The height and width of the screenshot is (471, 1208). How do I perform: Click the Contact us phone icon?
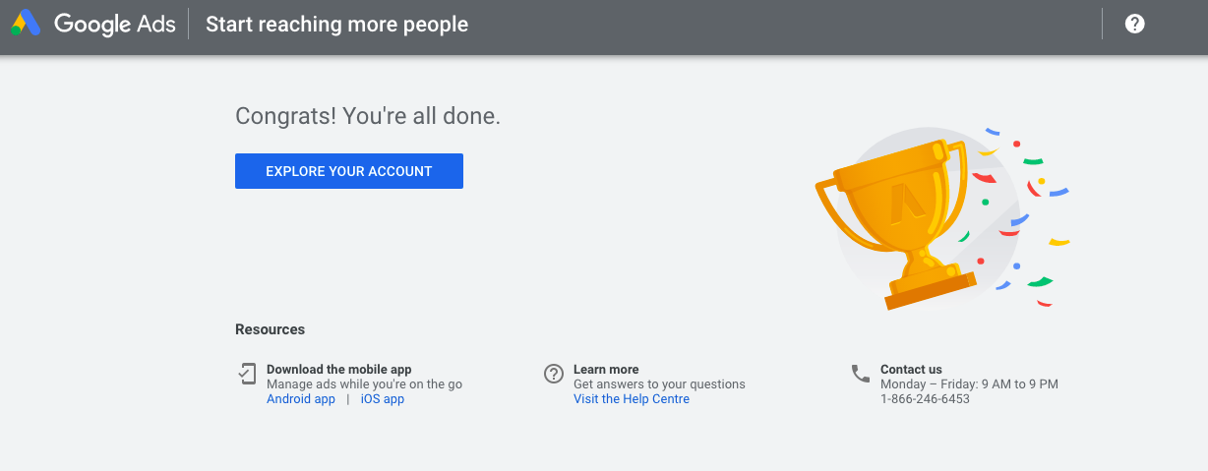861,374
